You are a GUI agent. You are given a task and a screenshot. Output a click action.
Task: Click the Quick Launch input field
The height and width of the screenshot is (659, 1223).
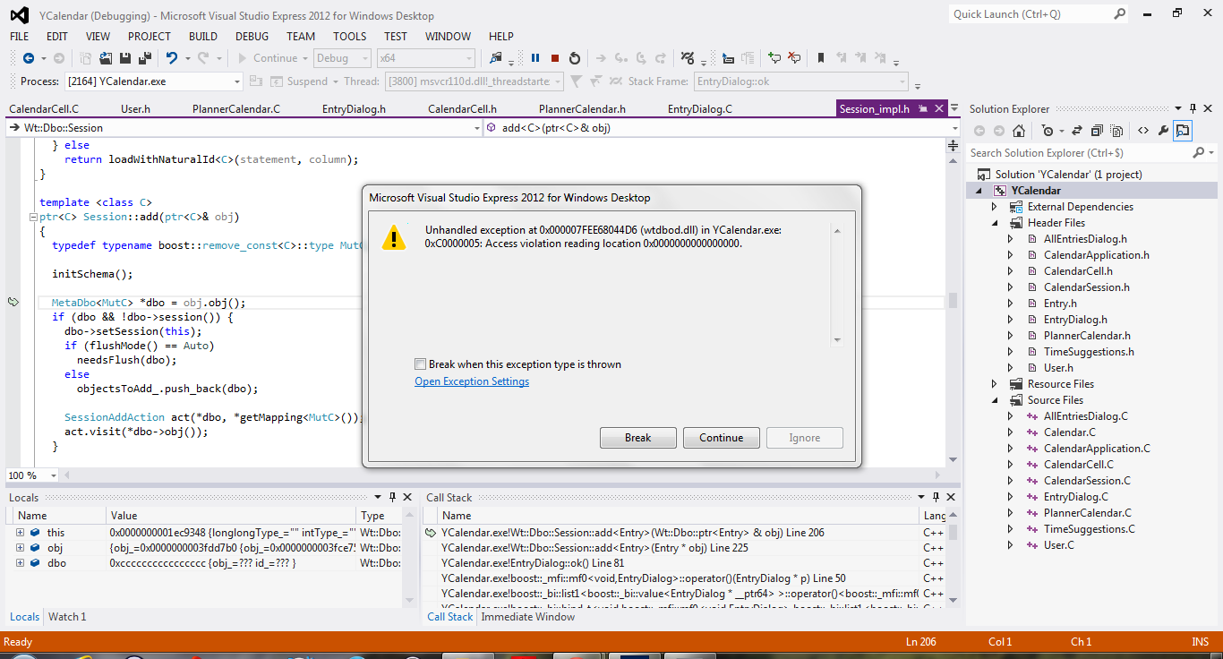[x=1031, y=14]
